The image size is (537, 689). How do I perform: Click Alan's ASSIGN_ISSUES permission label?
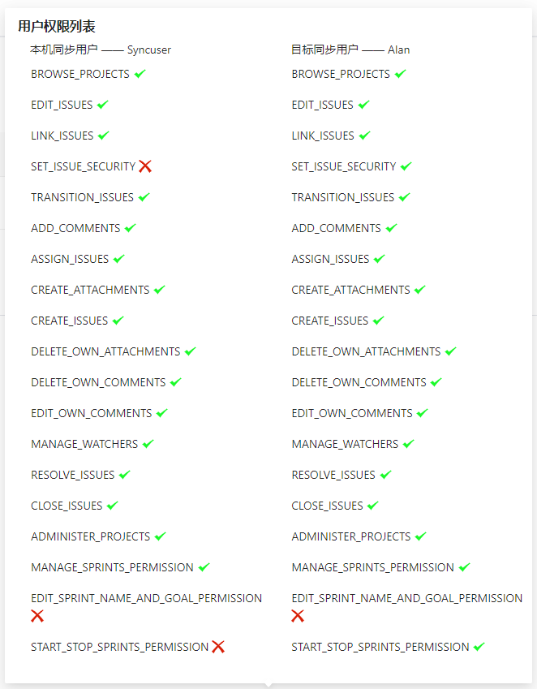click(330, 259)
